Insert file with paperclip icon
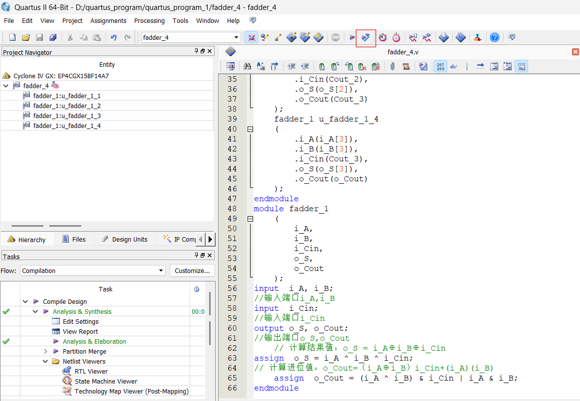 (x=392, y=66)
